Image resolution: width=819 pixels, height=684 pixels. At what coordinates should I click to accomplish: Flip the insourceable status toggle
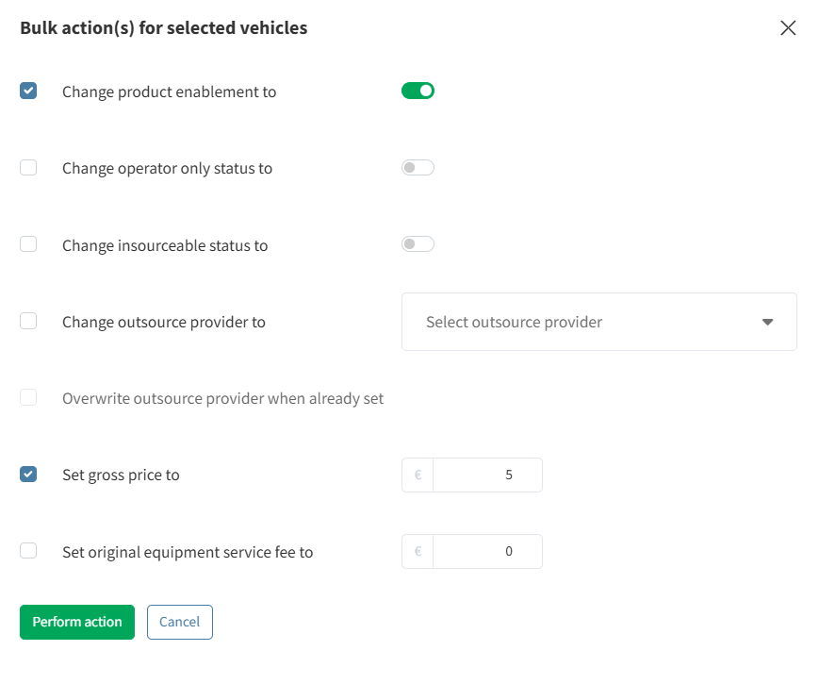click(418, 244)
